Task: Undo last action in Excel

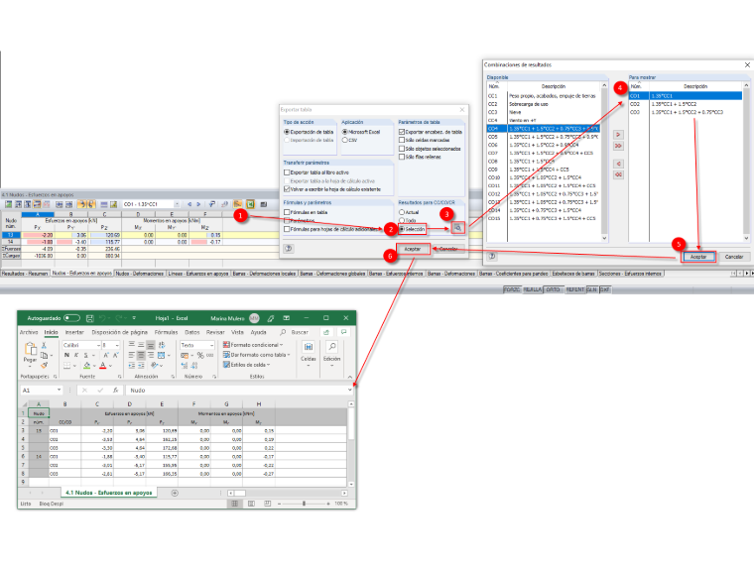Action: (102, 318)
